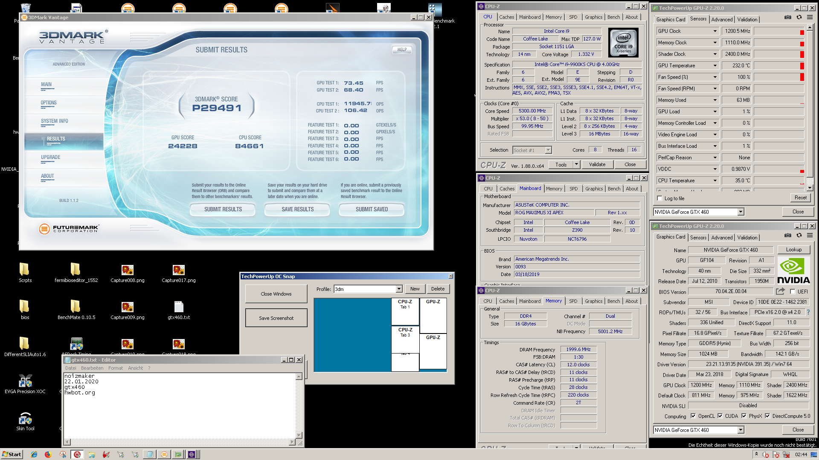The width and height of the screenshot is (819, 460).
Task: Open the DifferentSLIAuto1.6 folder
Action: tap(25, 347)
